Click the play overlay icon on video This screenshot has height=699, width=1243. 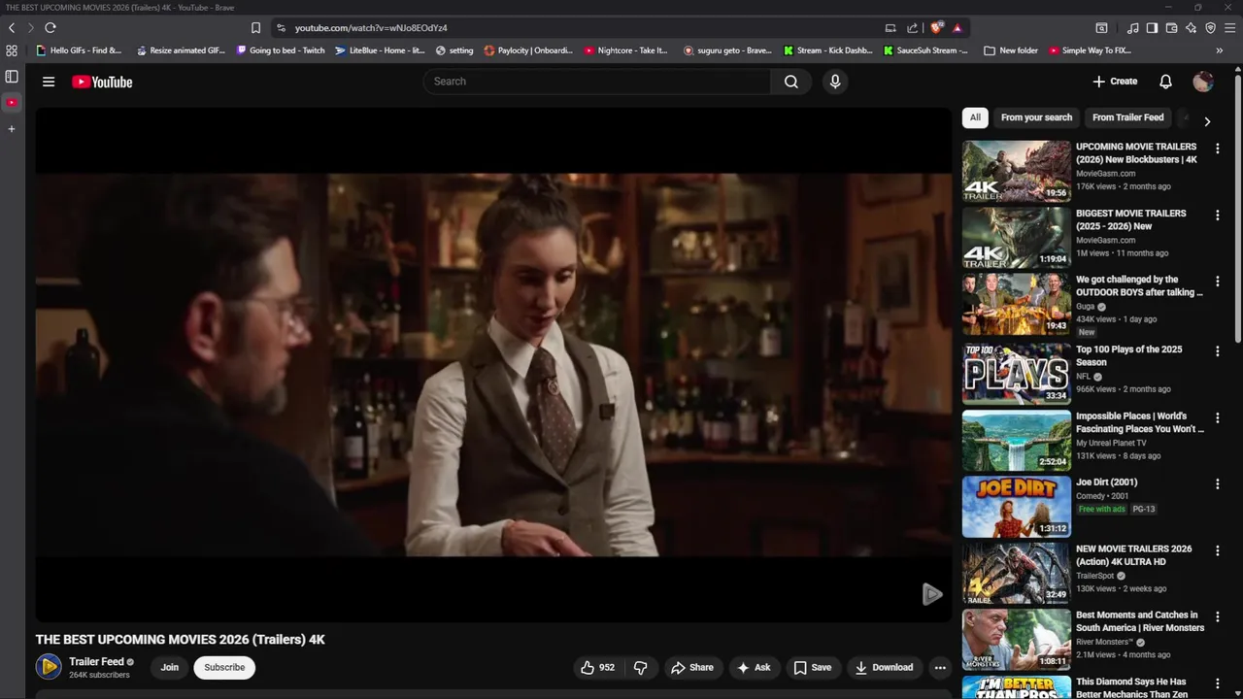pos(931,594)
